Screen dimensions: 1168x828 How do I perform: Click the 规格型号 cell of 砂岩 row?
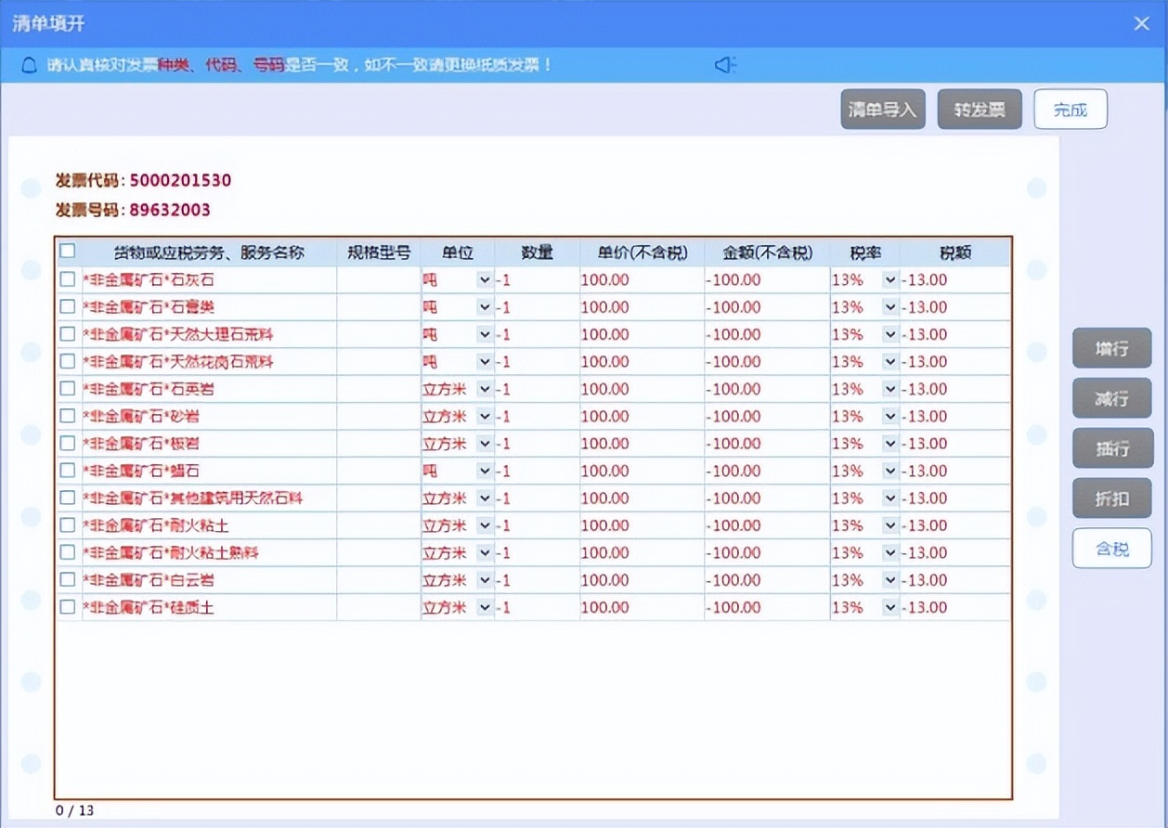point(379,416)
